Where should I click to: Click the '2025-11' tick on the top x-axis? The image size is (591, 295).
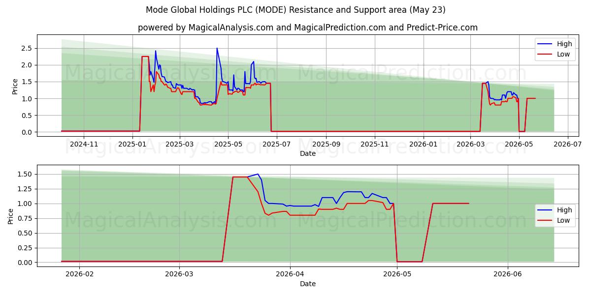point(375,144)
